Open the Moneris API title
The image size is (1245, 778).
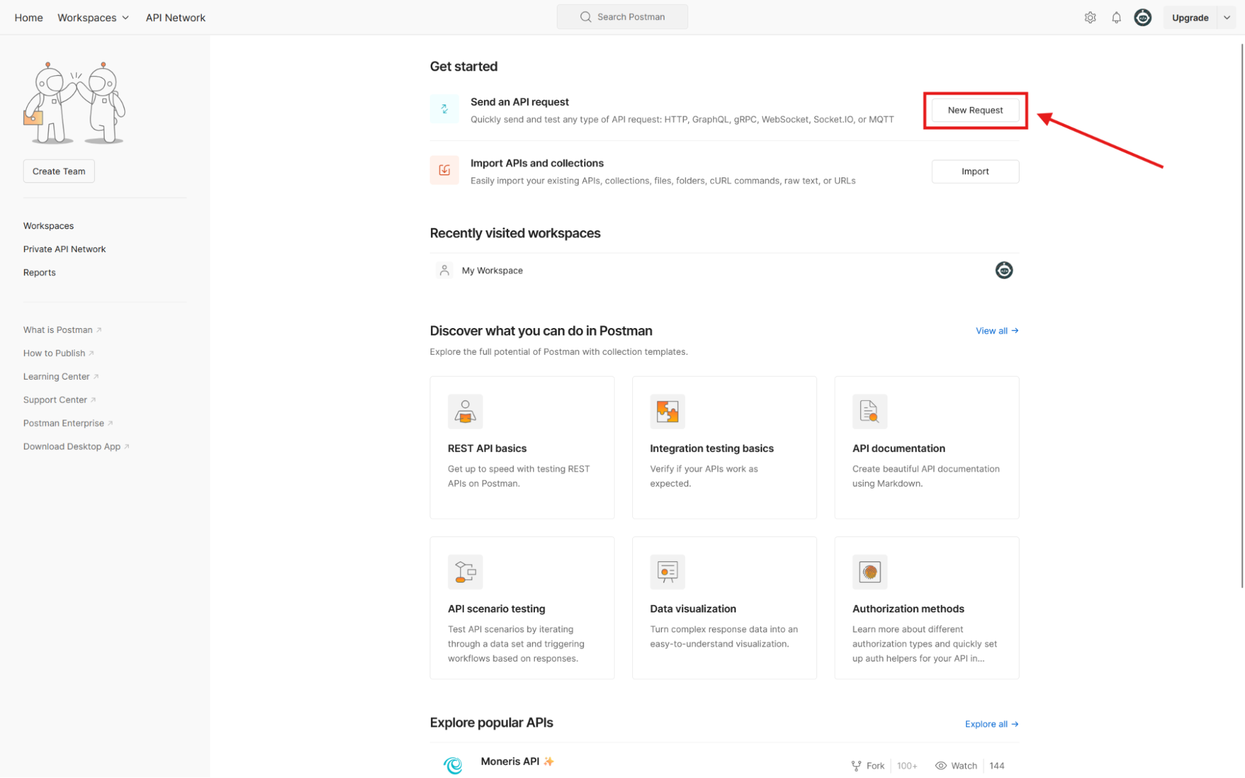[x=510, y=761]
